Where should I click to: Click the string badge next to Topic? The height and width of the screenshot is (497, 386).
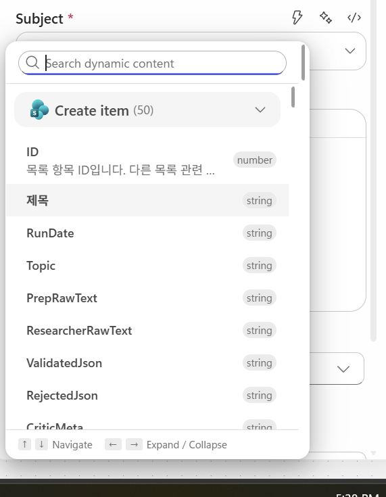coord(260,265)
